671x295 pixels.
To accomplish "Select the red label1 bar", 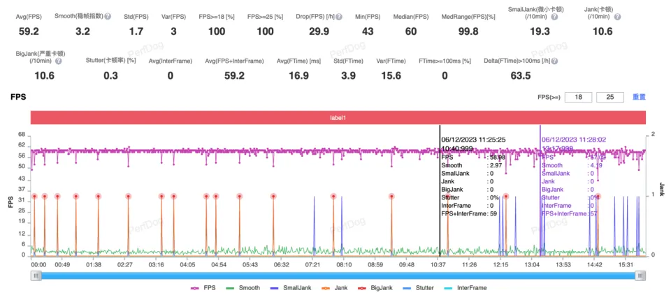I will 338,118.
